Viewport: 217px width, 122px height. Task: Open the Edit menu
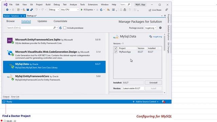point(17,4)
